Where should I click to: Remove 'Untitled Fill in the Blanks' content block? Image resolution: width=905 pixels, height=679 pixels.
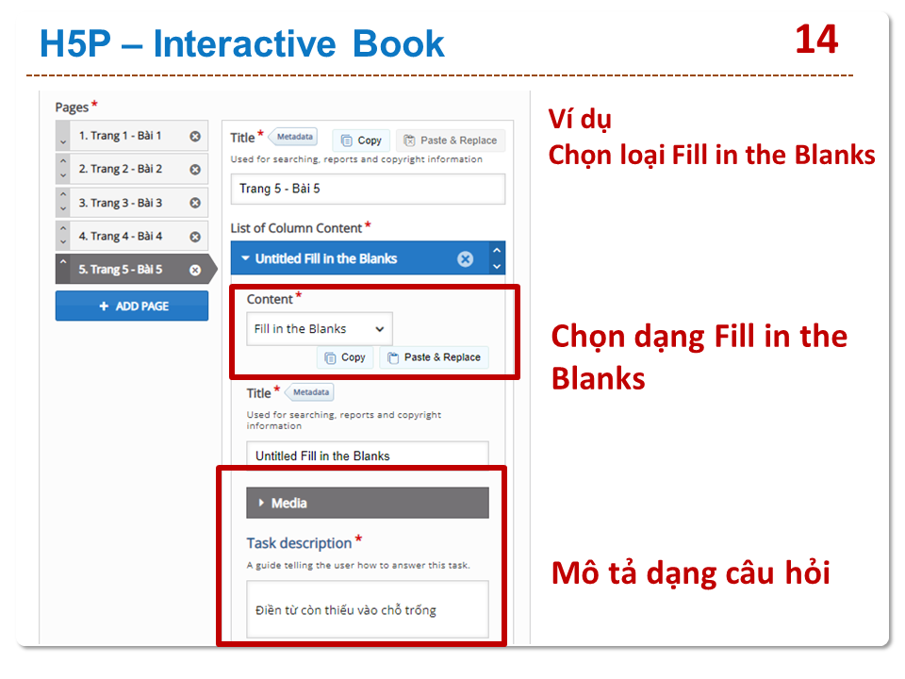pos(465,259)
